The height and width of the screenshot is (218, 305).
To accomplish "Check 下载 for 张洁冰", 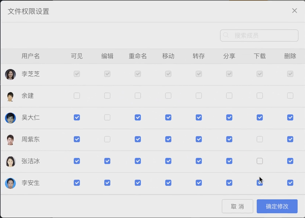I will (260, 161).
